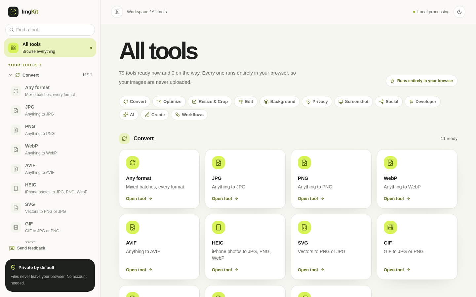Open tool link on JPG card
The image size is (476, 297).
pos(225,199)
